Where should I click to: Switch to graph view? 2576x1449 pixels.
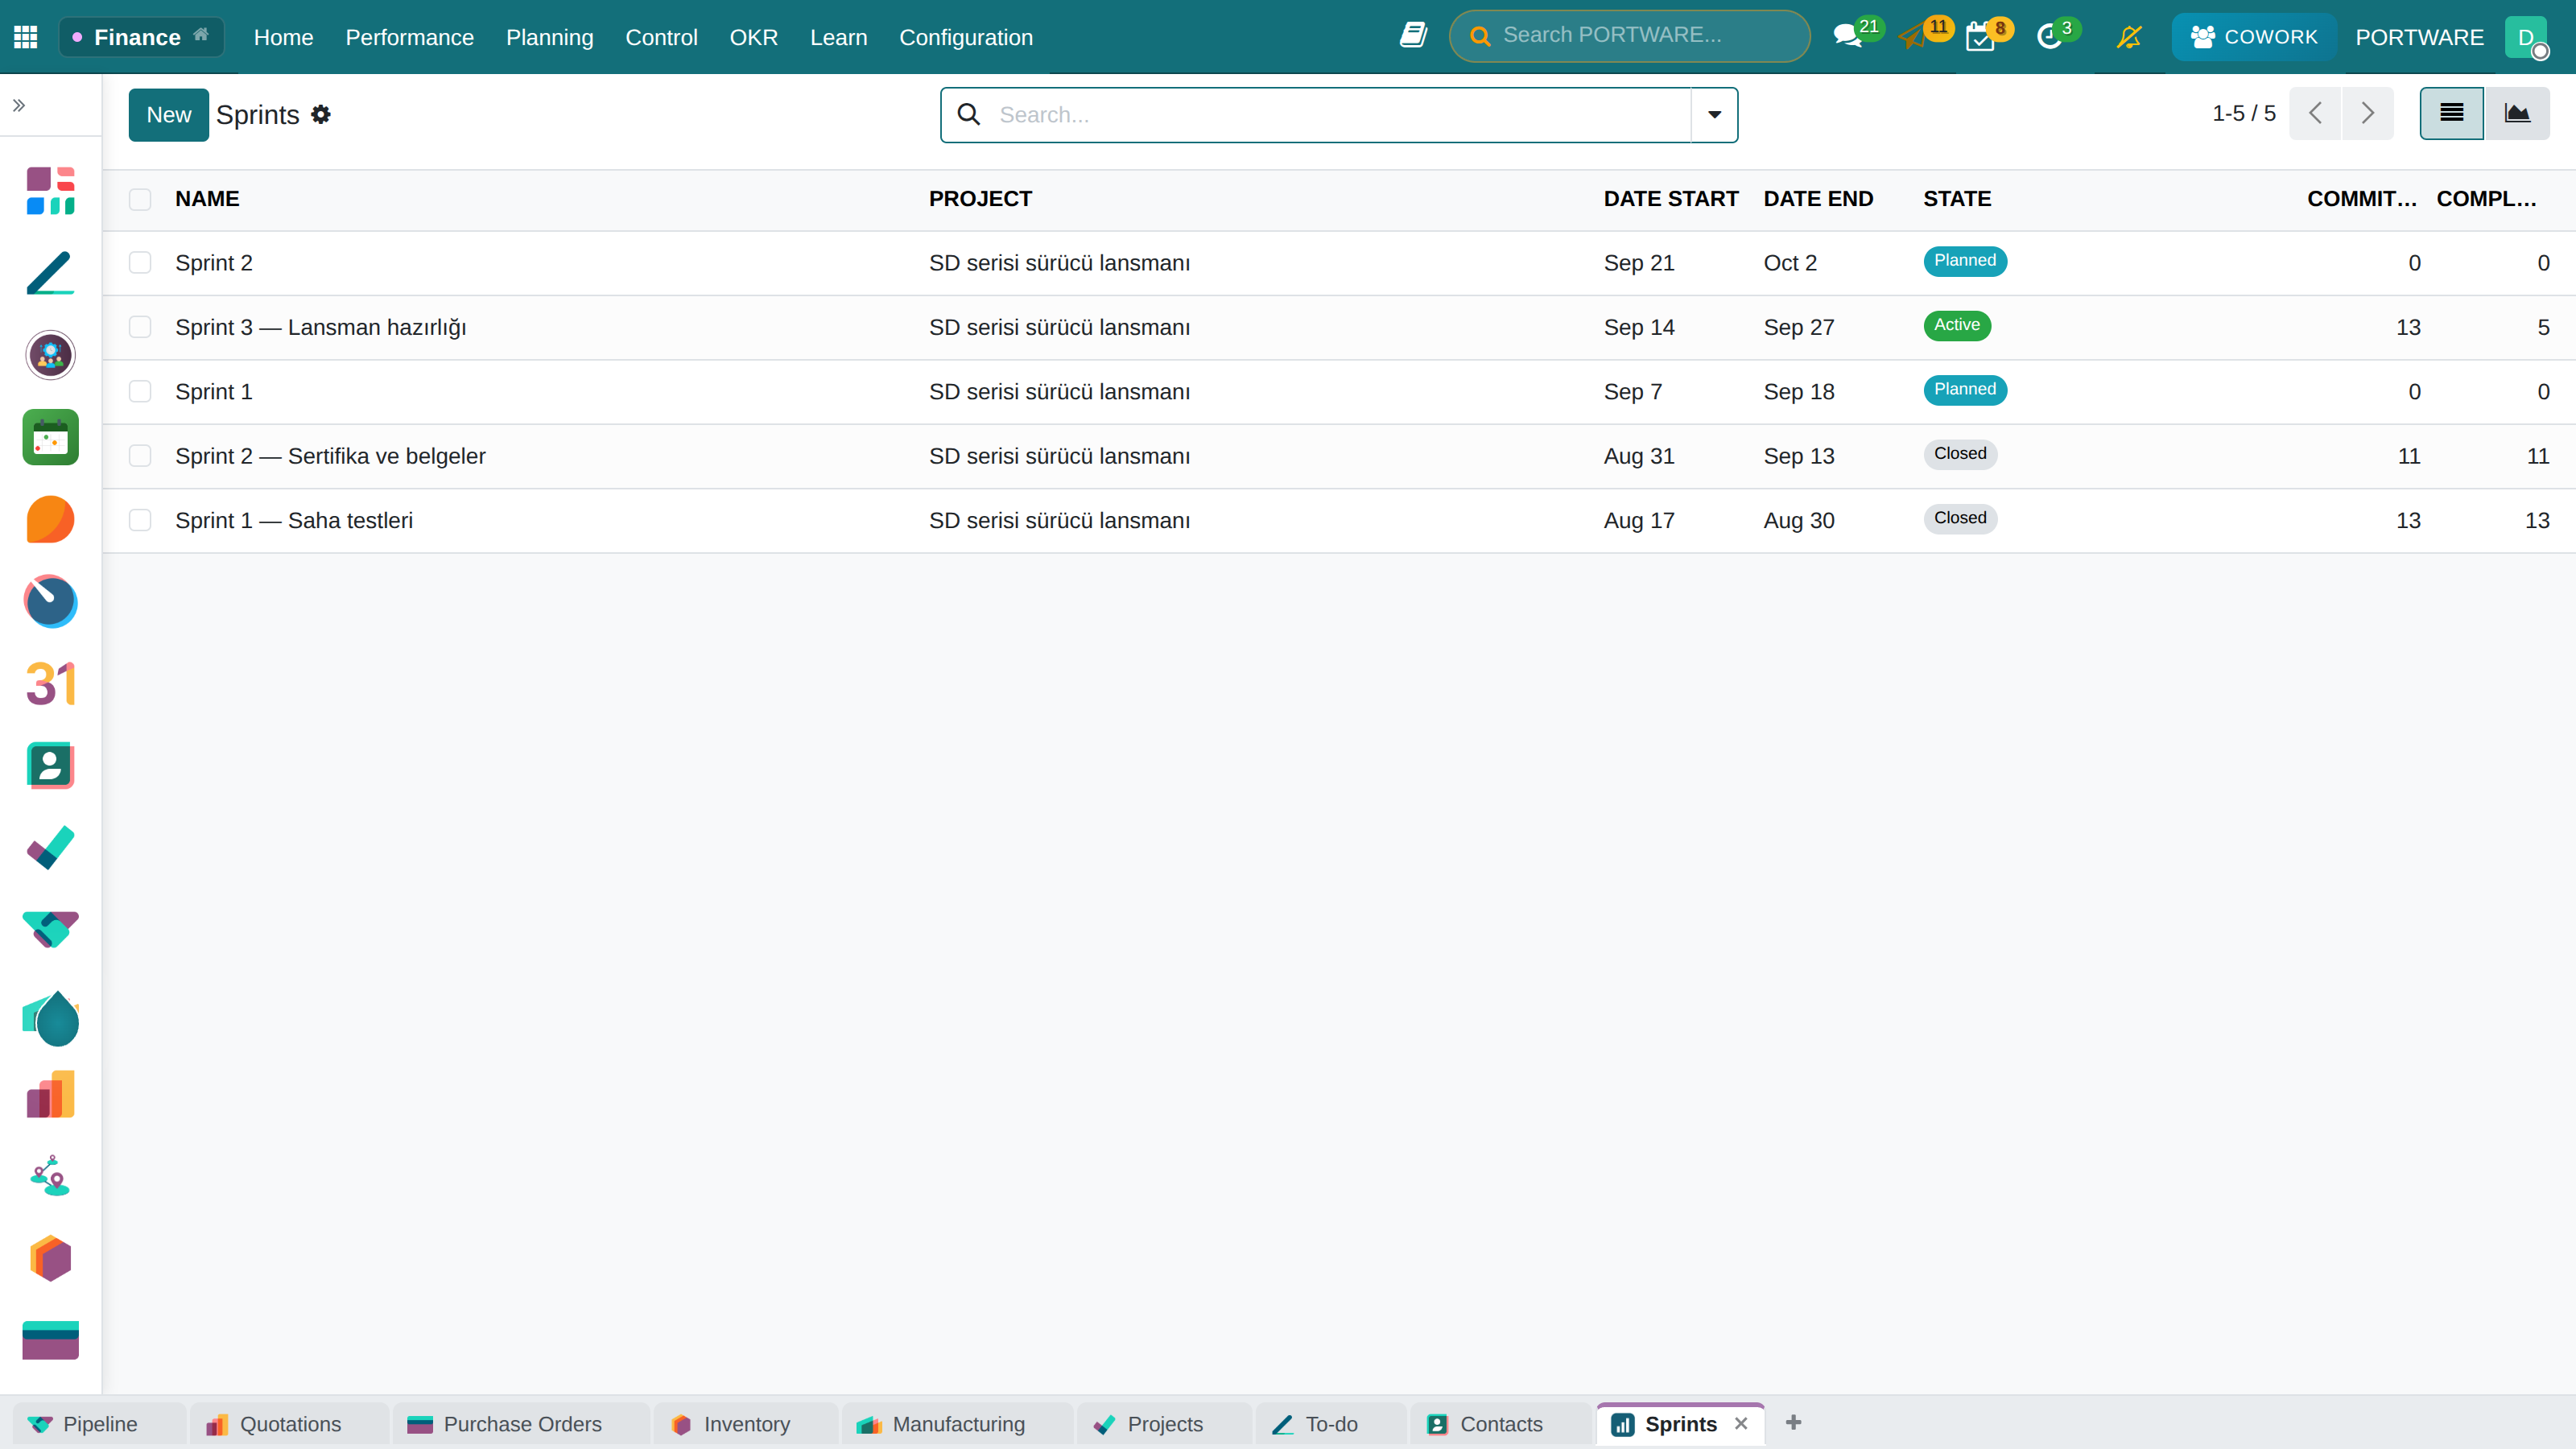(2517, 113)
